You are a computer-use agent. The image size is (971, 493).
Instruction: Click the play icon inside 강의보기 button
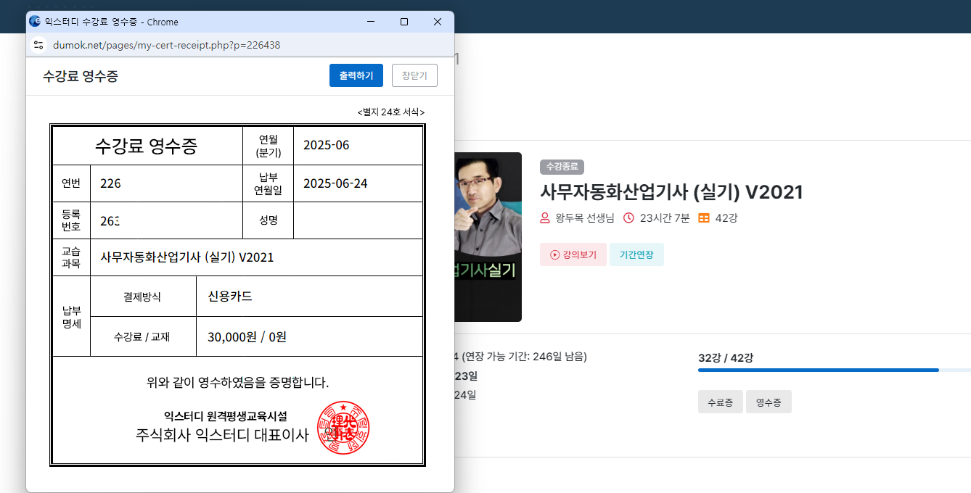555,255
